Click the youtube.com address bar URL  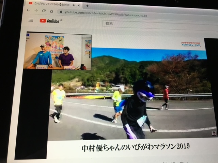(x=106, y=14)
